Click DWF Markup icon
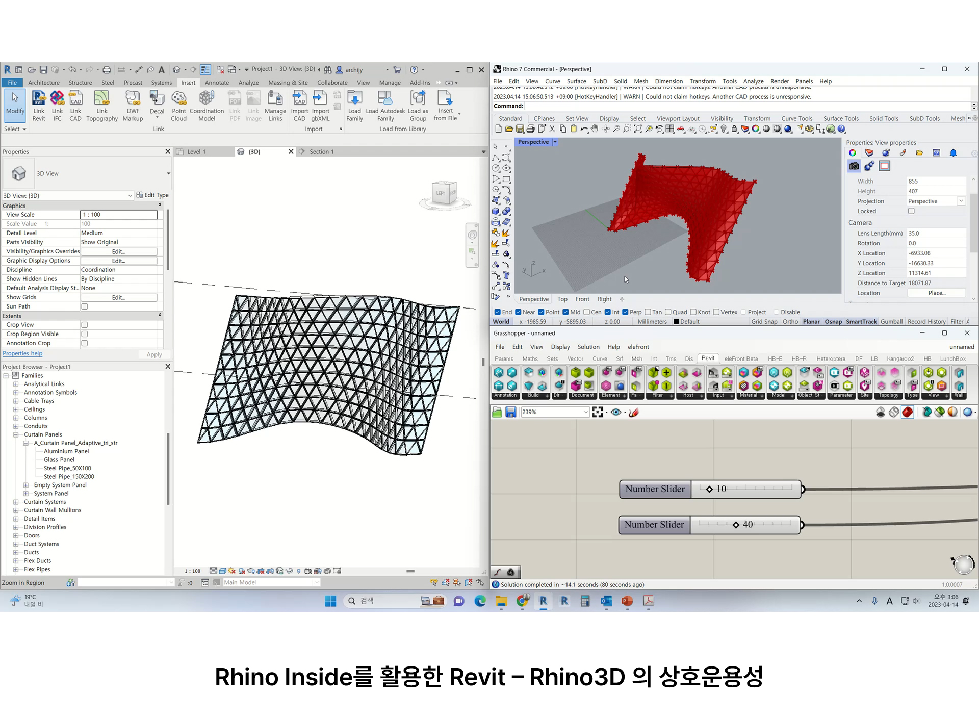 click(133, 106)
